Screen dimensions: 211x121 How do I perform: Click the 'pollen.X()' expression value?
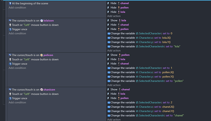click(168, 72)
